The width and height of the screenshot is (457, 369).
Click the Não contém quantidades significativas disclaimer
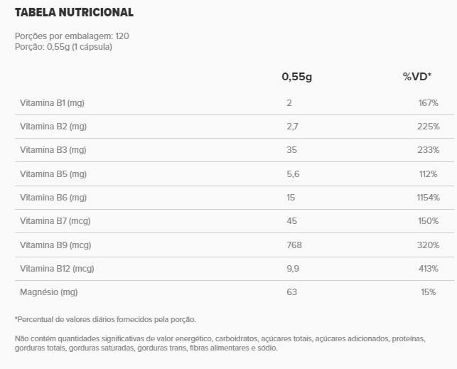point(220,343)
